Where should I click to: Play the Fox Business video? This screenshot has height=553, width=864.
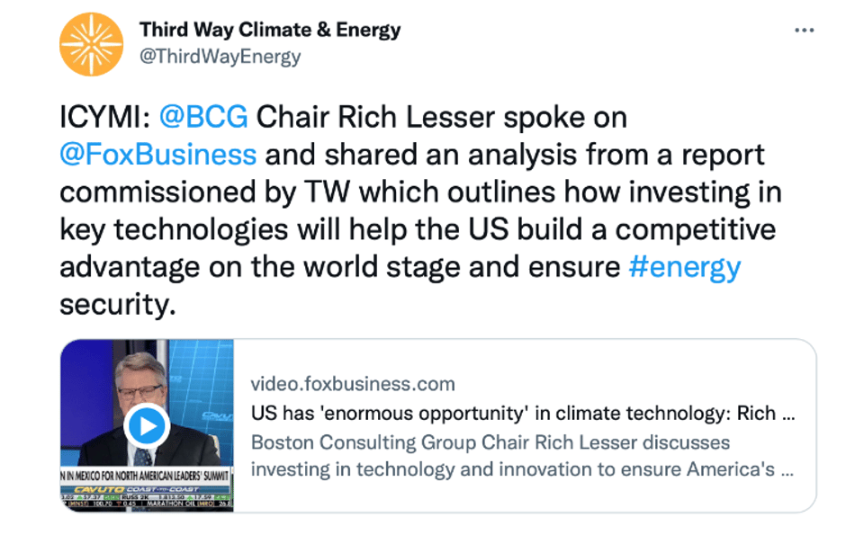click(148, 425)
